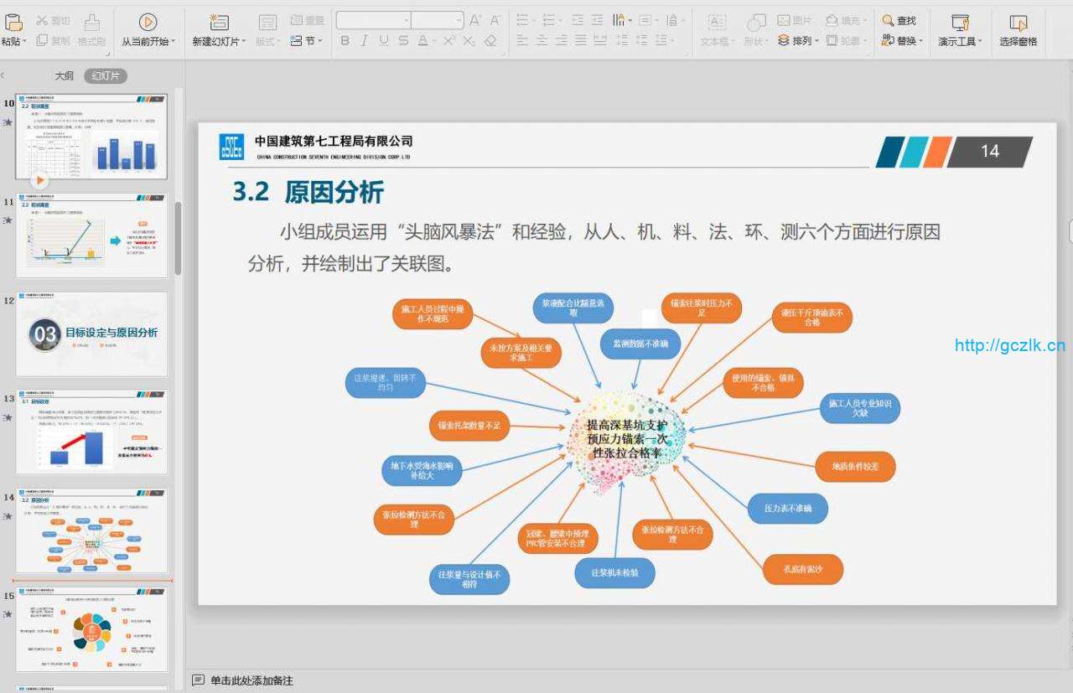
Task: Expand the Section (节) dropdown
Action: click(307, 40)
